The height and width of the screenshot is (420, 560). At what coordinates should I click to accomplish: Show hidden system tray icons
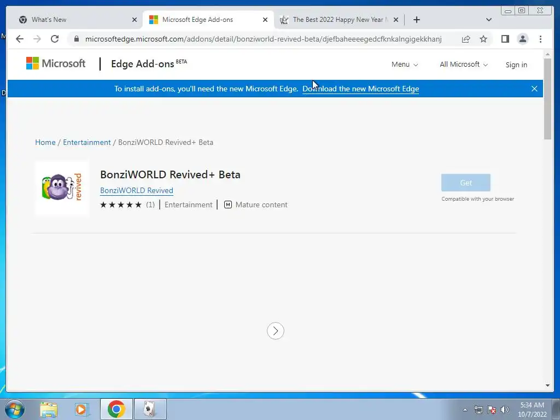(x=465, y=410)
